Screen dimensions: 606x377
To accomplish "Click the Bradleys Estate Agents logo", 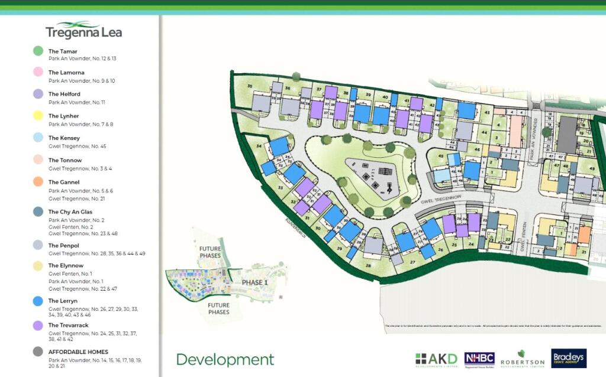I will [569, 359].
